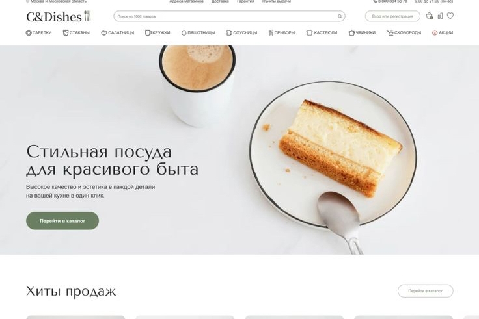Open the Сковороды category

click(404, 32)
